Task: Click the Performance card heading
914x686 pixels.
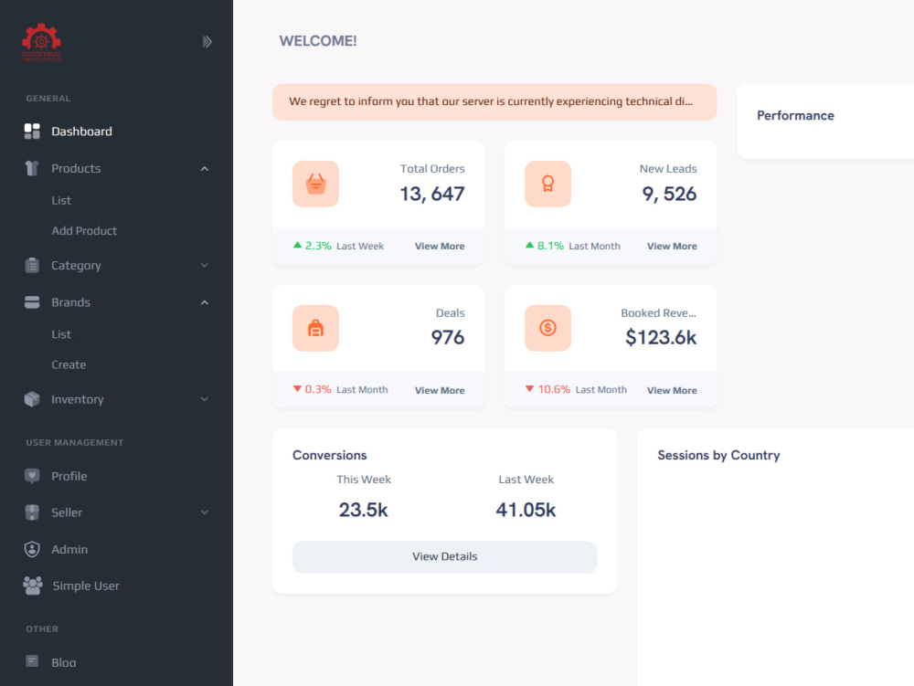Action: [795, 115]
